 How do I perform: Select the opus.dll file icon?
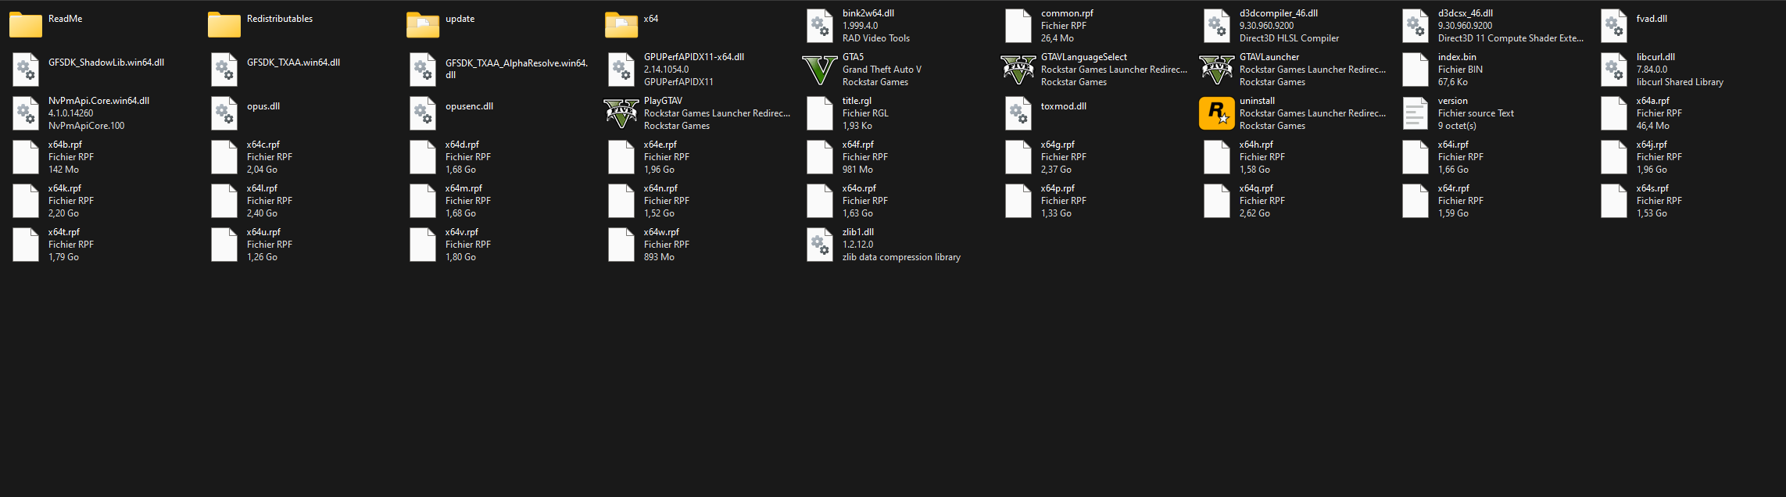click(224, 113)
